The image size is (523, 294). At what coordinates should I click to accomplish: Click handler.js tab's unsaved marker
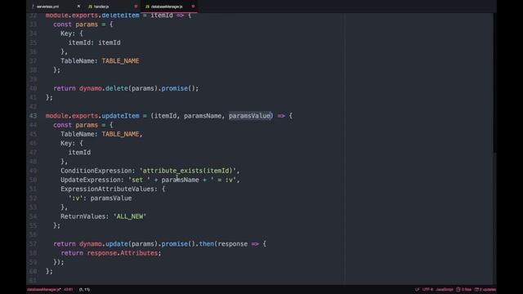click(x=136, y=7)
